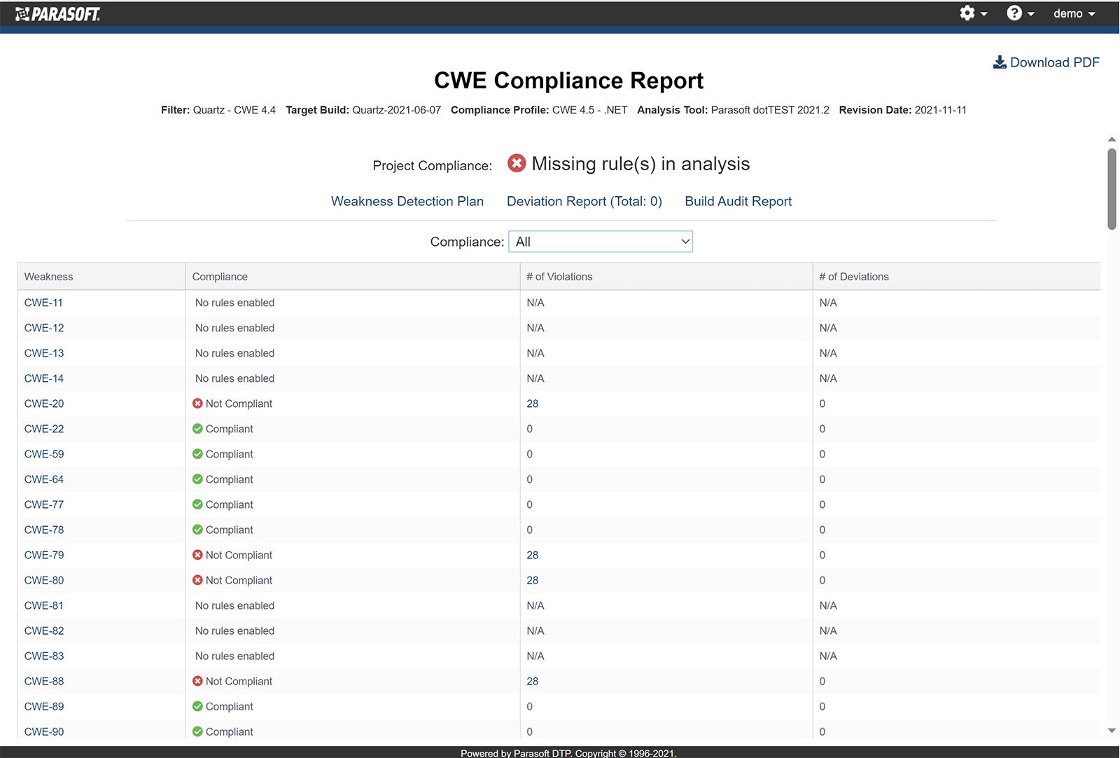Click the green Compliant icon for CWE-22
The width and height of the screenshot is (1120, 758).
point(198,428)
